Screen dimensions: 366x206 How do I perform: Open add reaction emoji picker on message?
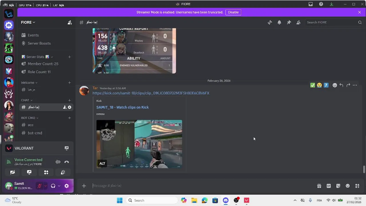[335, 85]
